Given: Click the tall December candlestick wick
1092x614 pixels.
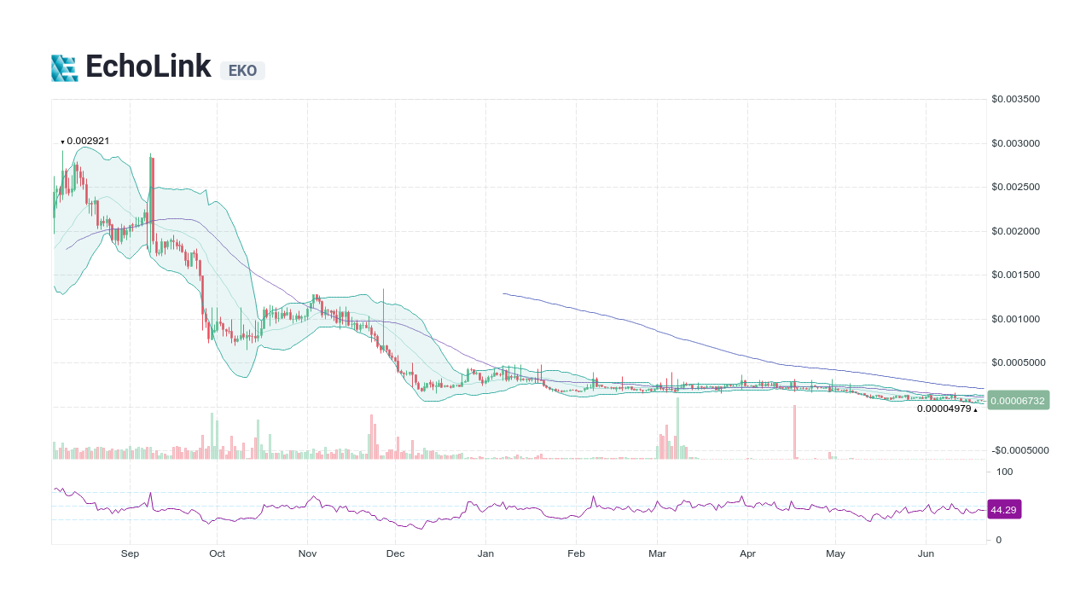Looking at the screenshot, I should tap(383, 311).
